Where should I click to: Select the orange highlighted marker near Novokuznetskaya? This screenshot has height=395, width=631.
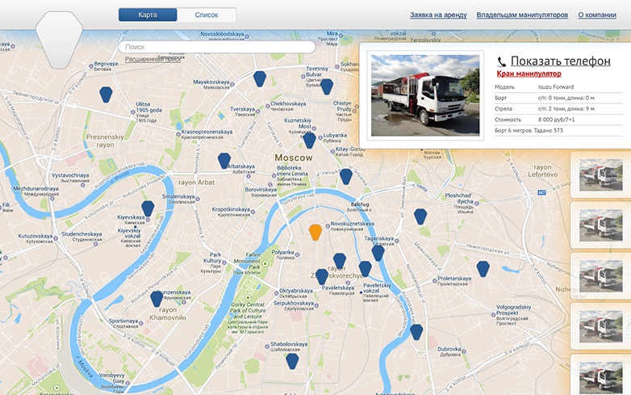pyautogui.click(x=315, y=233)
